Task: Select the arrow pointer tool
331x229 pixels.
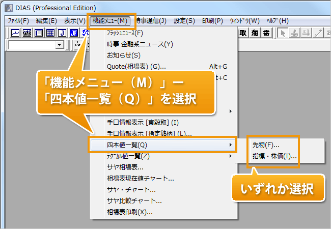Action: point(283,33)
